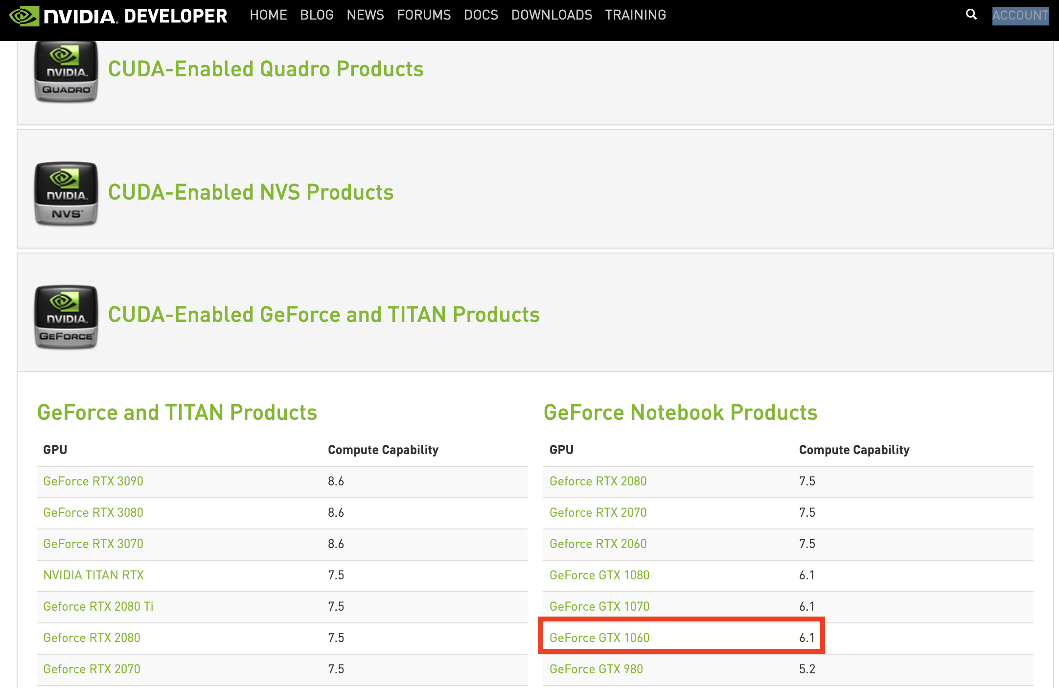Click the NVIDIA GeForce badge icon
The image size is (1059, 688).
click(66, 317)
